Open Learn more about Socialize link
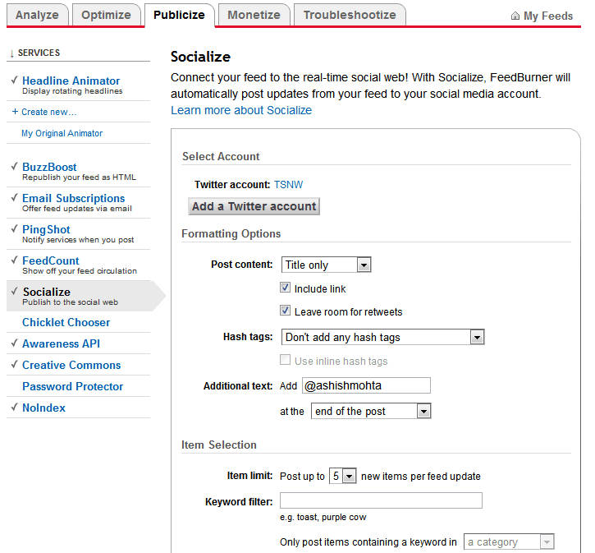The width and height of the screenshot is (595, 553). point(241,110)
